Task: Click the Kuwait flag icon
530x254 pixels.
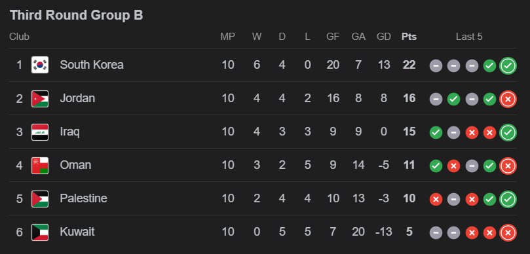Action: pos(40,232)
